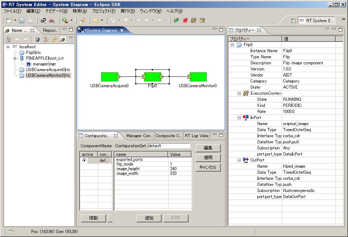Select the flip_mode value cell
This screenshot has height=237, width=348.
pos(180,164)
